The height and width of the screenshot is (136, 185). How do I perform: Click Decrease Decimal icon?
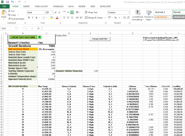pos(128,18)
